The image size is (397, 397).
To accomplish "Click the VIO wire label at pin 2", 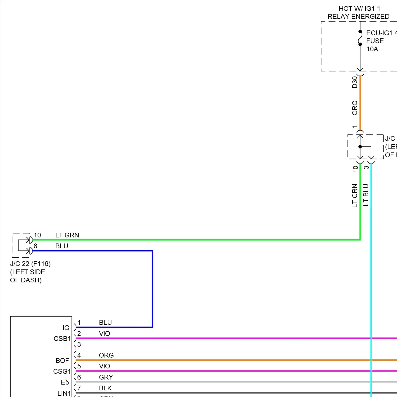I will click(105, 333).
